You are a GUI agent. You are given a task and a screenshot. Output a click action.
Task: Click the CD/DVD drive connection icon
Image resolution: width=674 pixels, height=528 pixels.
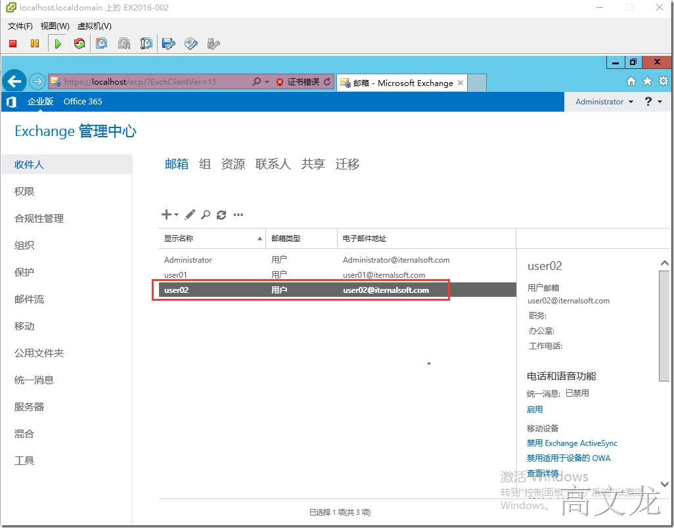tap(191, 43)
